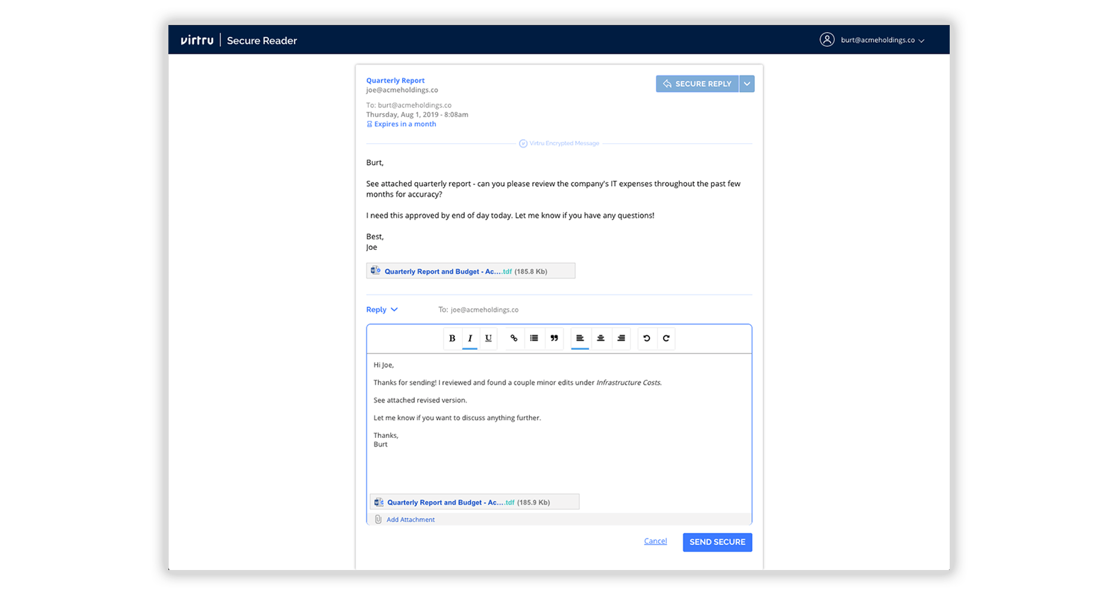Click the SEND SECURE button
The height and width of the screenshot is (595, 1118).
tap(717, 542)
